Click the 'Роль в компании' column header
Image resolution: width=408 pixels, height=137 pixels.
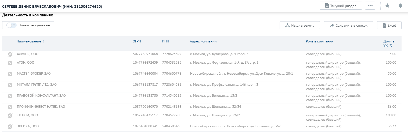[x=319, y=41]
